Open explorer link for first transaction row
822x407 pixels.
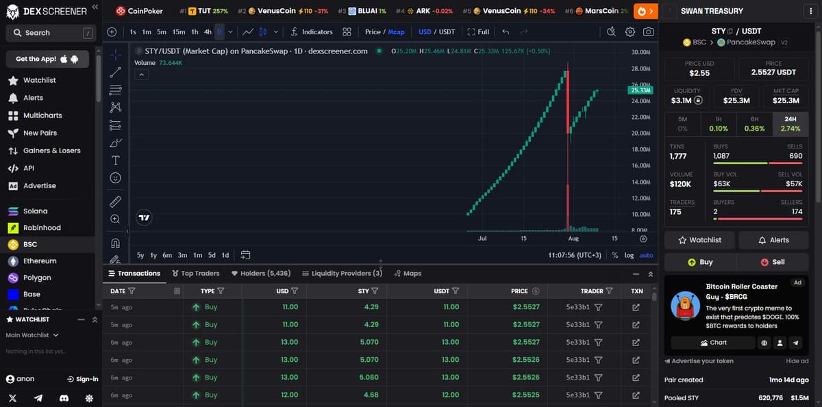point(636,307)
